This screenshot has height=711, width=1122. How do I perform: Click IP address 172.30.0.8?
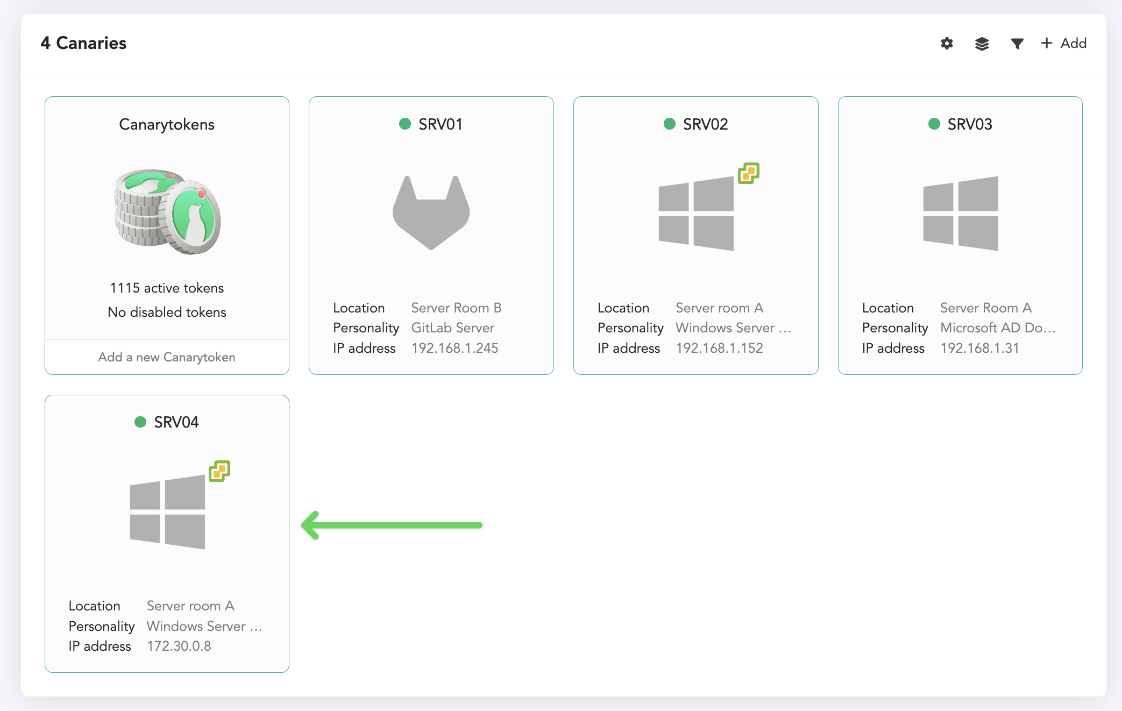(179, 646)
